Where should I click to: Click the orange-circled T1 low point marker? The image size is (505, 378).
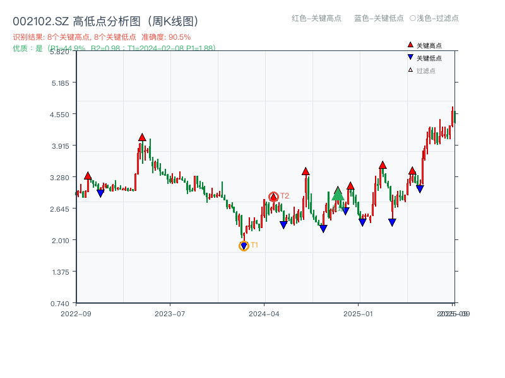pos(244,246)
